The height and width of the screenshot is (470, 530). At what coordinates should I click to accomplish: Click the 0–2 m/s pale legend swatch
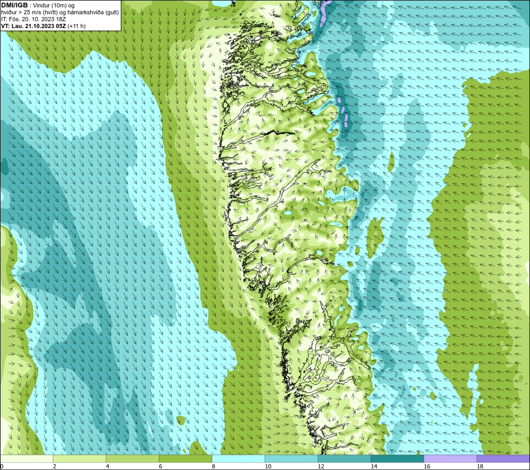(x=26, y=458)
